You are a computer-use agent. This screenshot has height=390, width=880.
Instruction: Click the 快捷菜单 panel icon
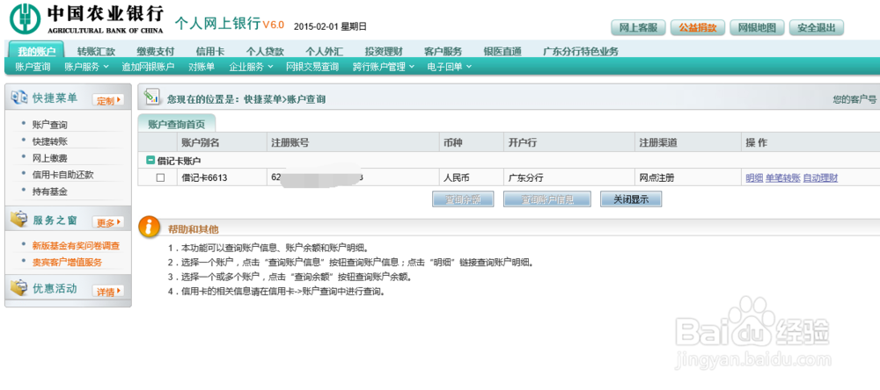coord(19,97)
